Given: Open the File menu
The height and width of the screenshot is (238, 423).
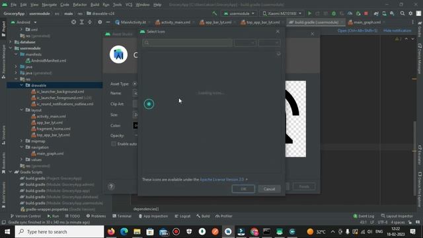Looking at the screenshot, I should tap(13, 5).
